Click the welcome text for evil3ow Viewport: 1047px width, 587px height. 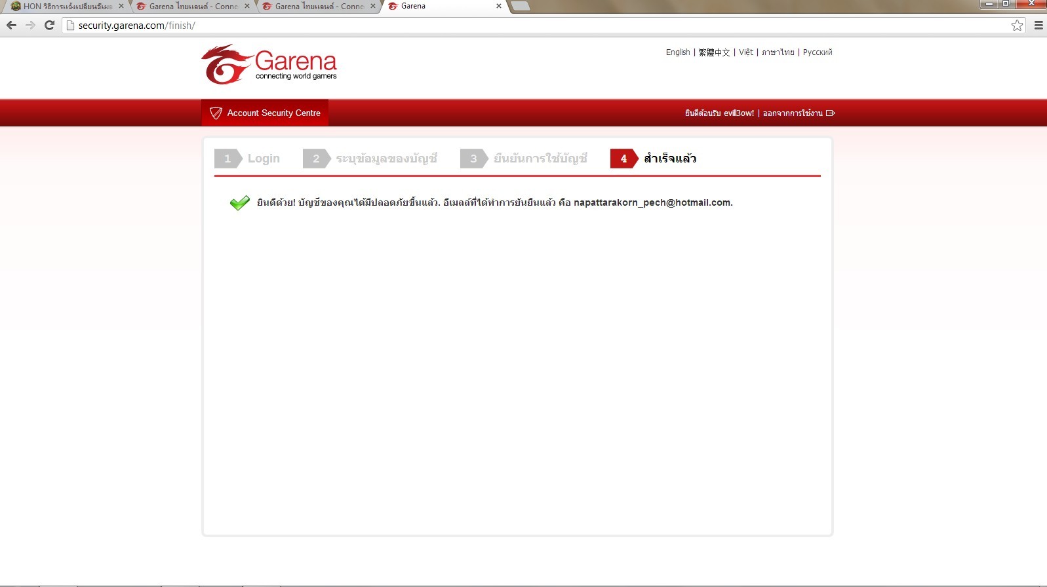(x=719, y=113)
